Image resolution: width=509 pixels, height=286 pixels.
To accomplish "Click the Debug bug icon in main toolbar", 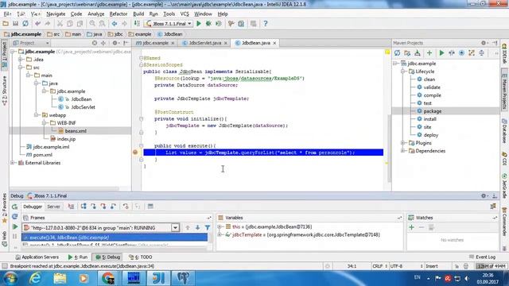I will pos(208,24).
